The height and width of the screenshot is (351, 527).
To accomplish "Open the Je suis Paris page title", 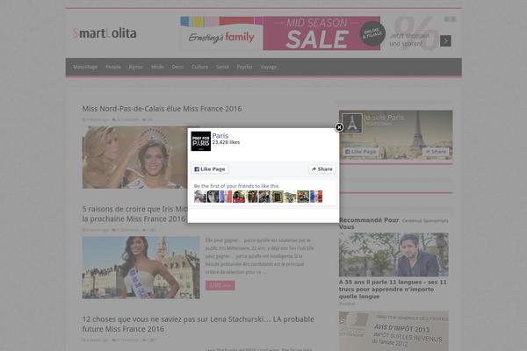I will point(384,118).
